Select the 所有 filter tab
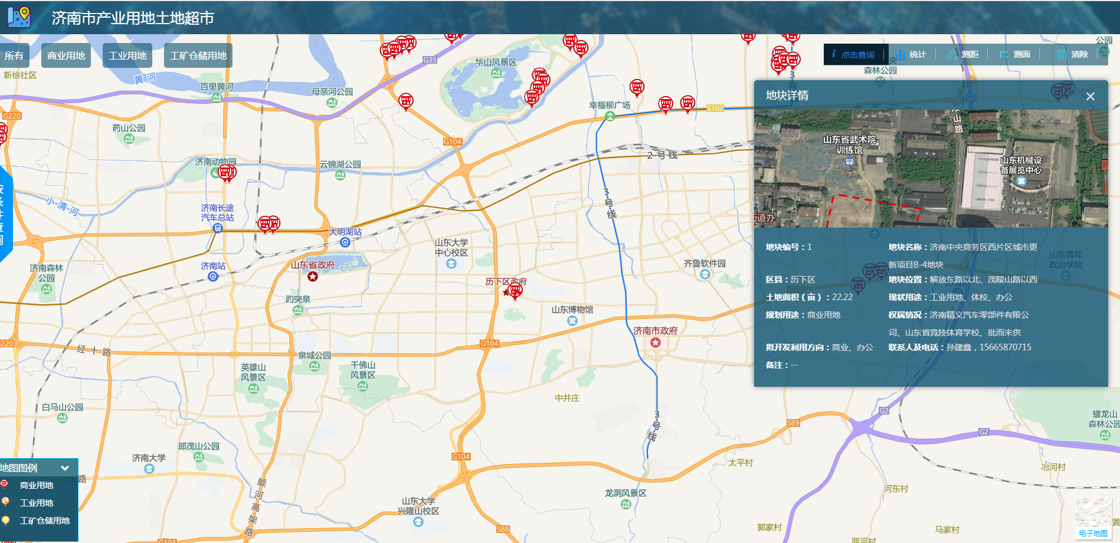This screenshot has height=543, width=1120. [x=14, y=56]
